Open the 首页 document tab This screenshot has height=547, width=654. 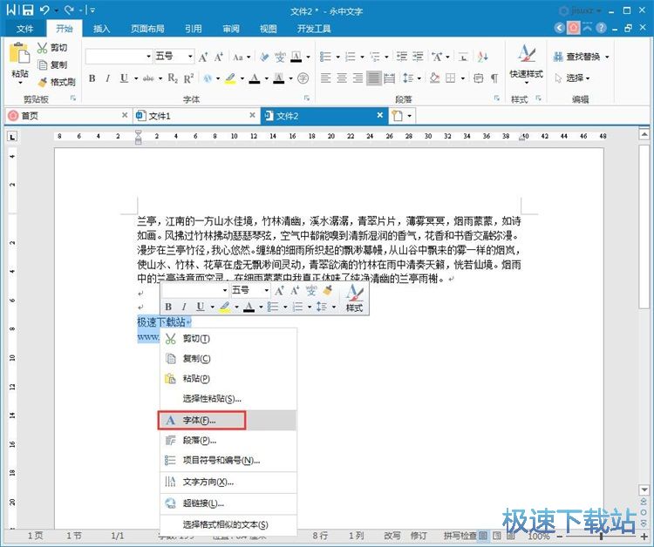(x=68, y=115)
